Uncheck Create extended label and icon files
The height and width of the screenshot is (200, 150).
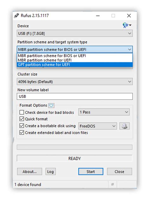pos(22,133)
